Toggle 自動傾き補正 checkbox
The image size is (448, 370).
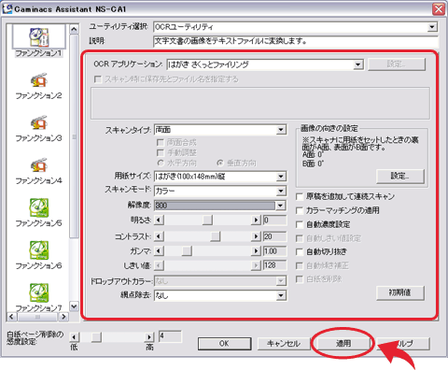pos(300,265)
